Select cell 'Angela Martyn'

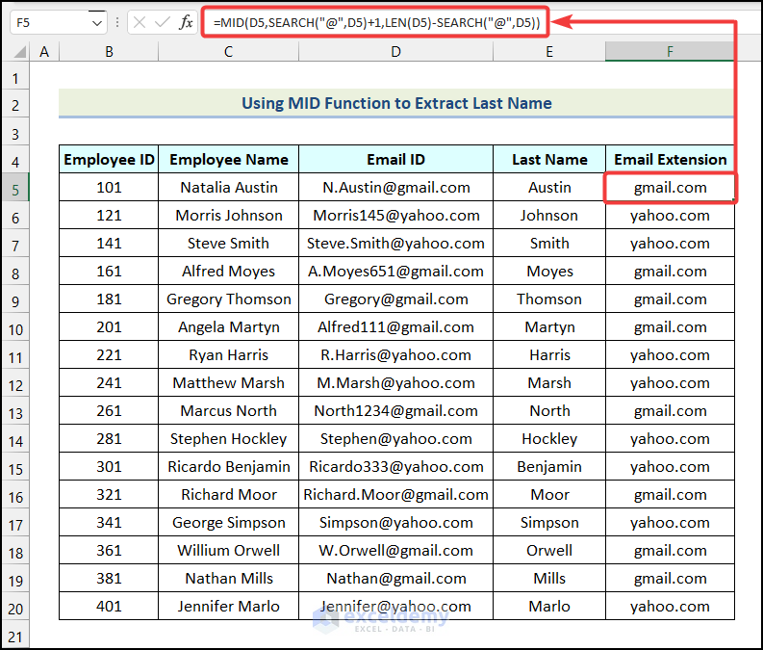228,327
